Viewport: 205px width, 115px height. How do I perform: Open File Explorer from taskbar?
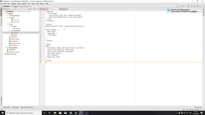pos(55,113)
